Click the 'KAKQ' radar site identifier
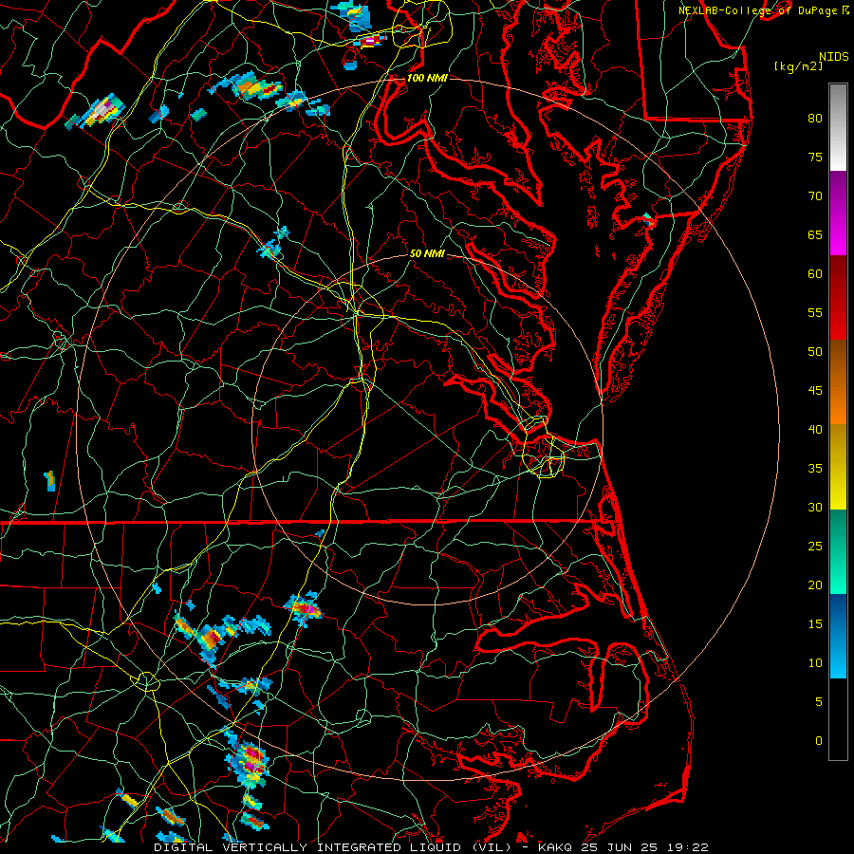854x854 pixels. (555, 847)
